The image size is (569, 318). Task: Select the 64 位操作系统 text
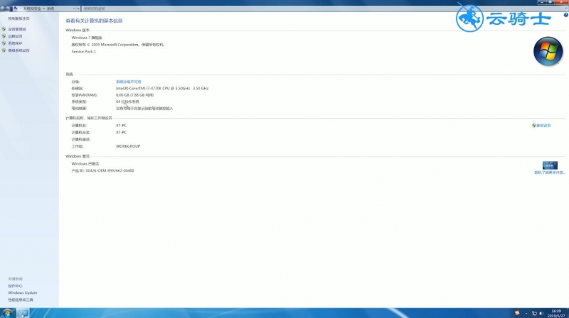coord(127,102)
